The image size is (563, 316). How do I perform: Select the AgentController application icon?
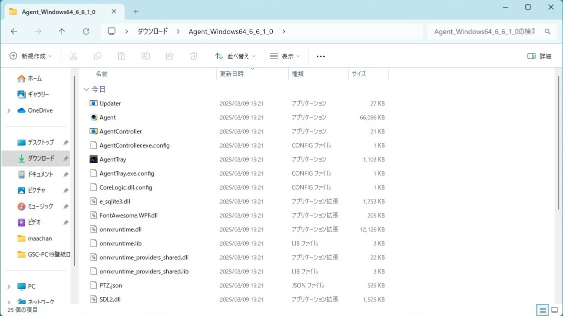94,131
